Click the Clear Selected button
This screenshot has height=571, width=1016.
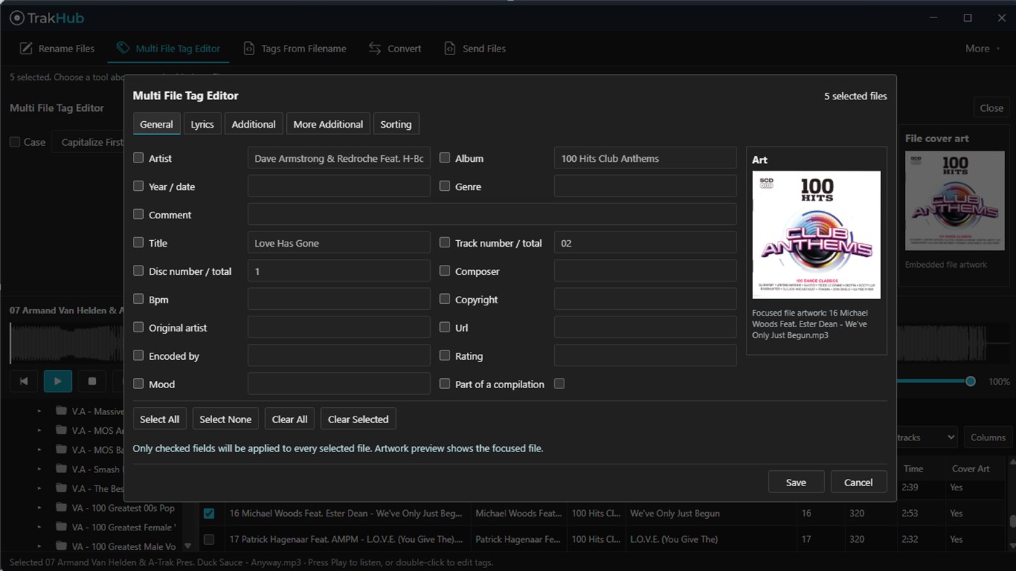click(x=358, y=419)
